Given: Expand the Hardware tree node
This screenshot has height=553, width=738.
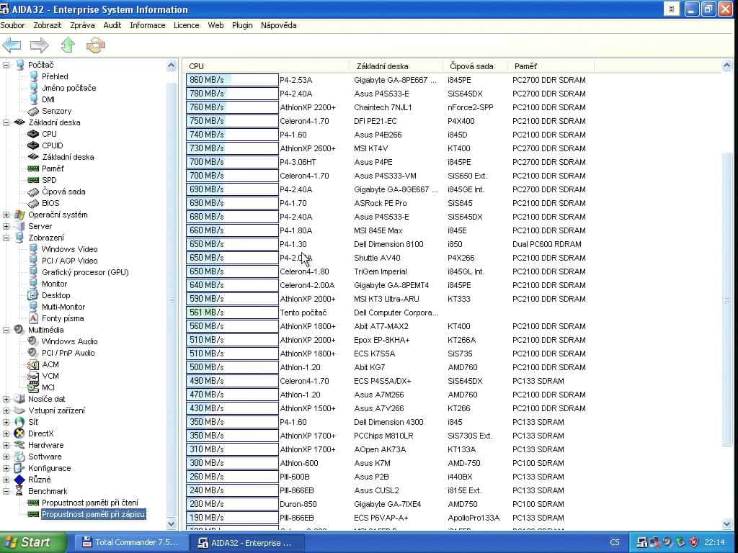Looking at the screenshot, I should pyautogui.click(x=6, y=445).
